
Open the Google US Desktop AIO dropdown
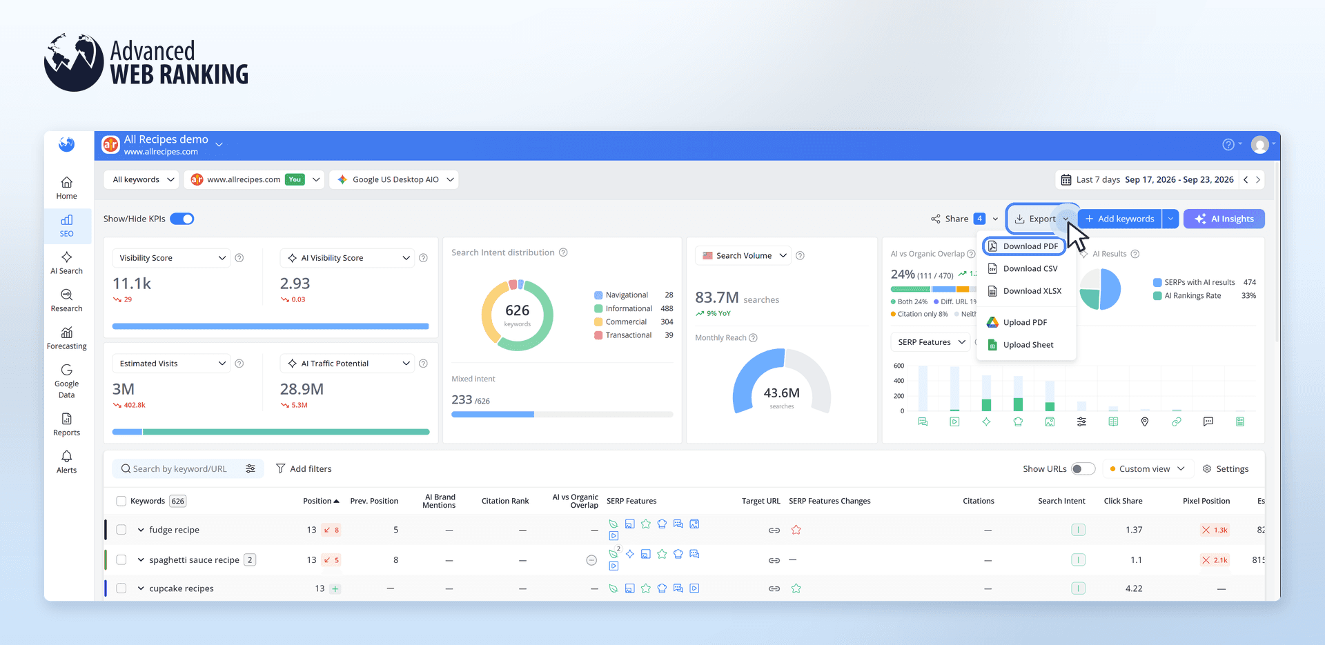[x=395, y=180]
